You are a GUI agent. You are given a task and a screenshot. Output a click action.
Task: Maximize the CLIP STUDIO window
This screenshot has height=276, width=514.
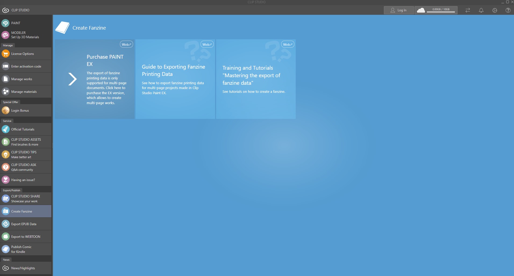pyautogui.click(x=508, y=2)
